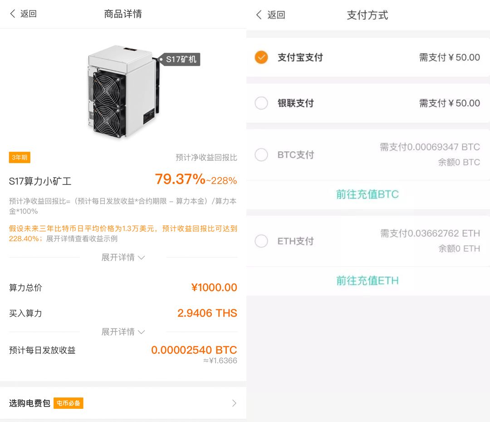Click the 3年期 orange badge
The image size is (490, 422).
point(20,157)
